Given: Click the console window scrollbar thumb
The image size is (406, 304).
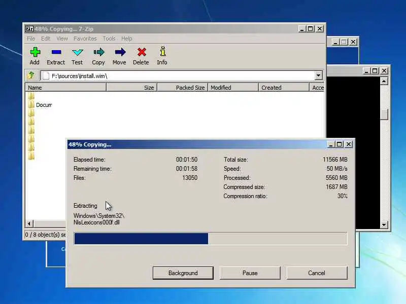Looking at the screenshot, I should click(384, 115).
